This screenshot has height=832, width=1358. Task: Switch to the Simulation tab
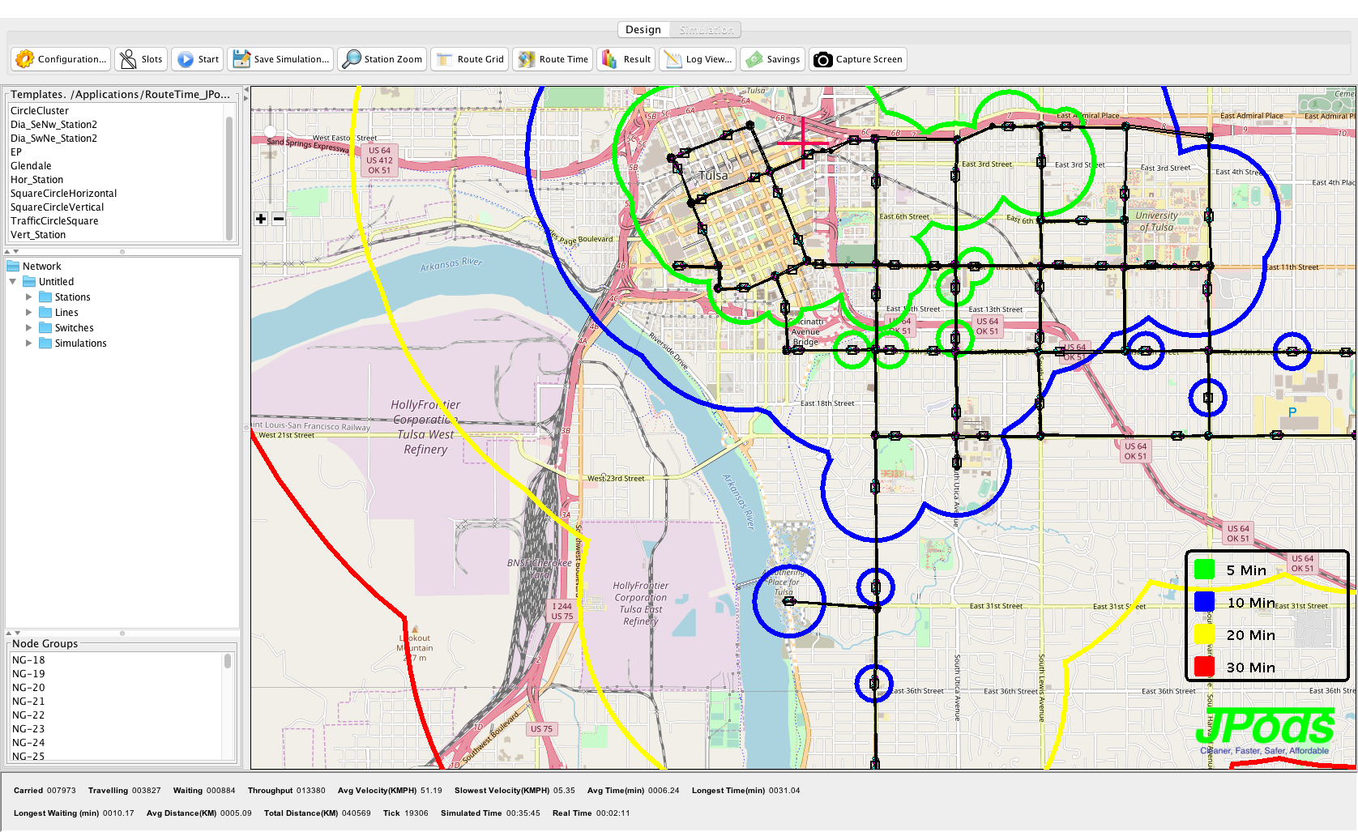click(706, 30)
